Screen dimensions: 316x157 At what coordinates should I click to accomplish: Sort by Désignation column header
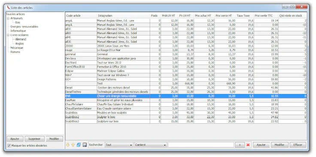click(123, 16)
